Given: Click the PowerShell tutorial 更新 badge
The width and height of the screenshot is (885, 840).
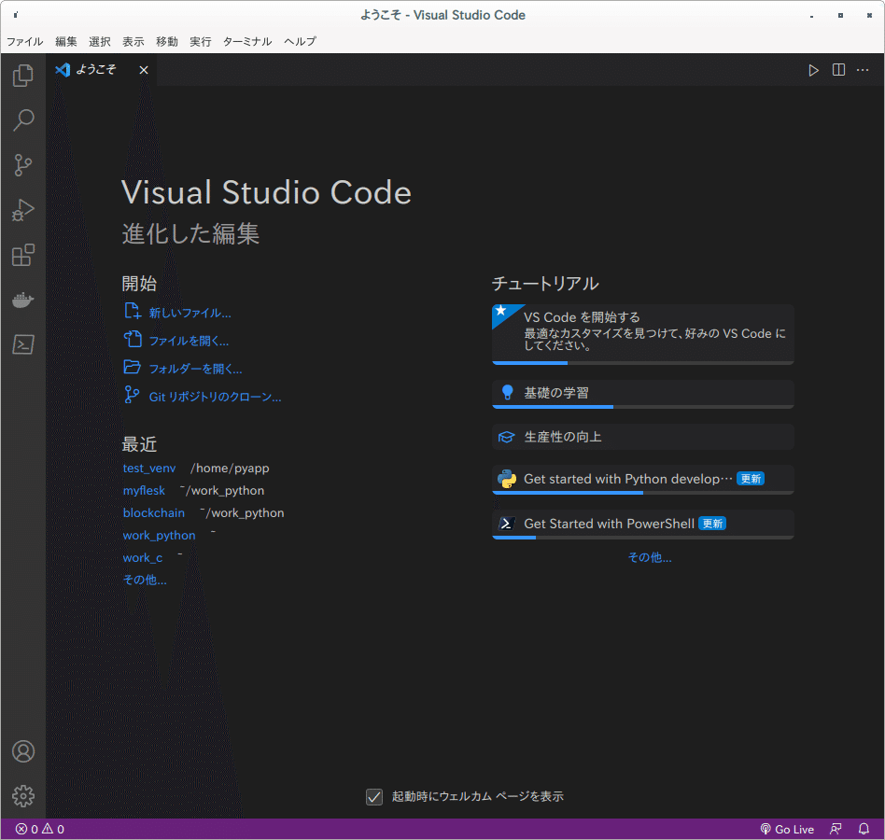Looking at the screenshot, I should (x=712, y=524).
